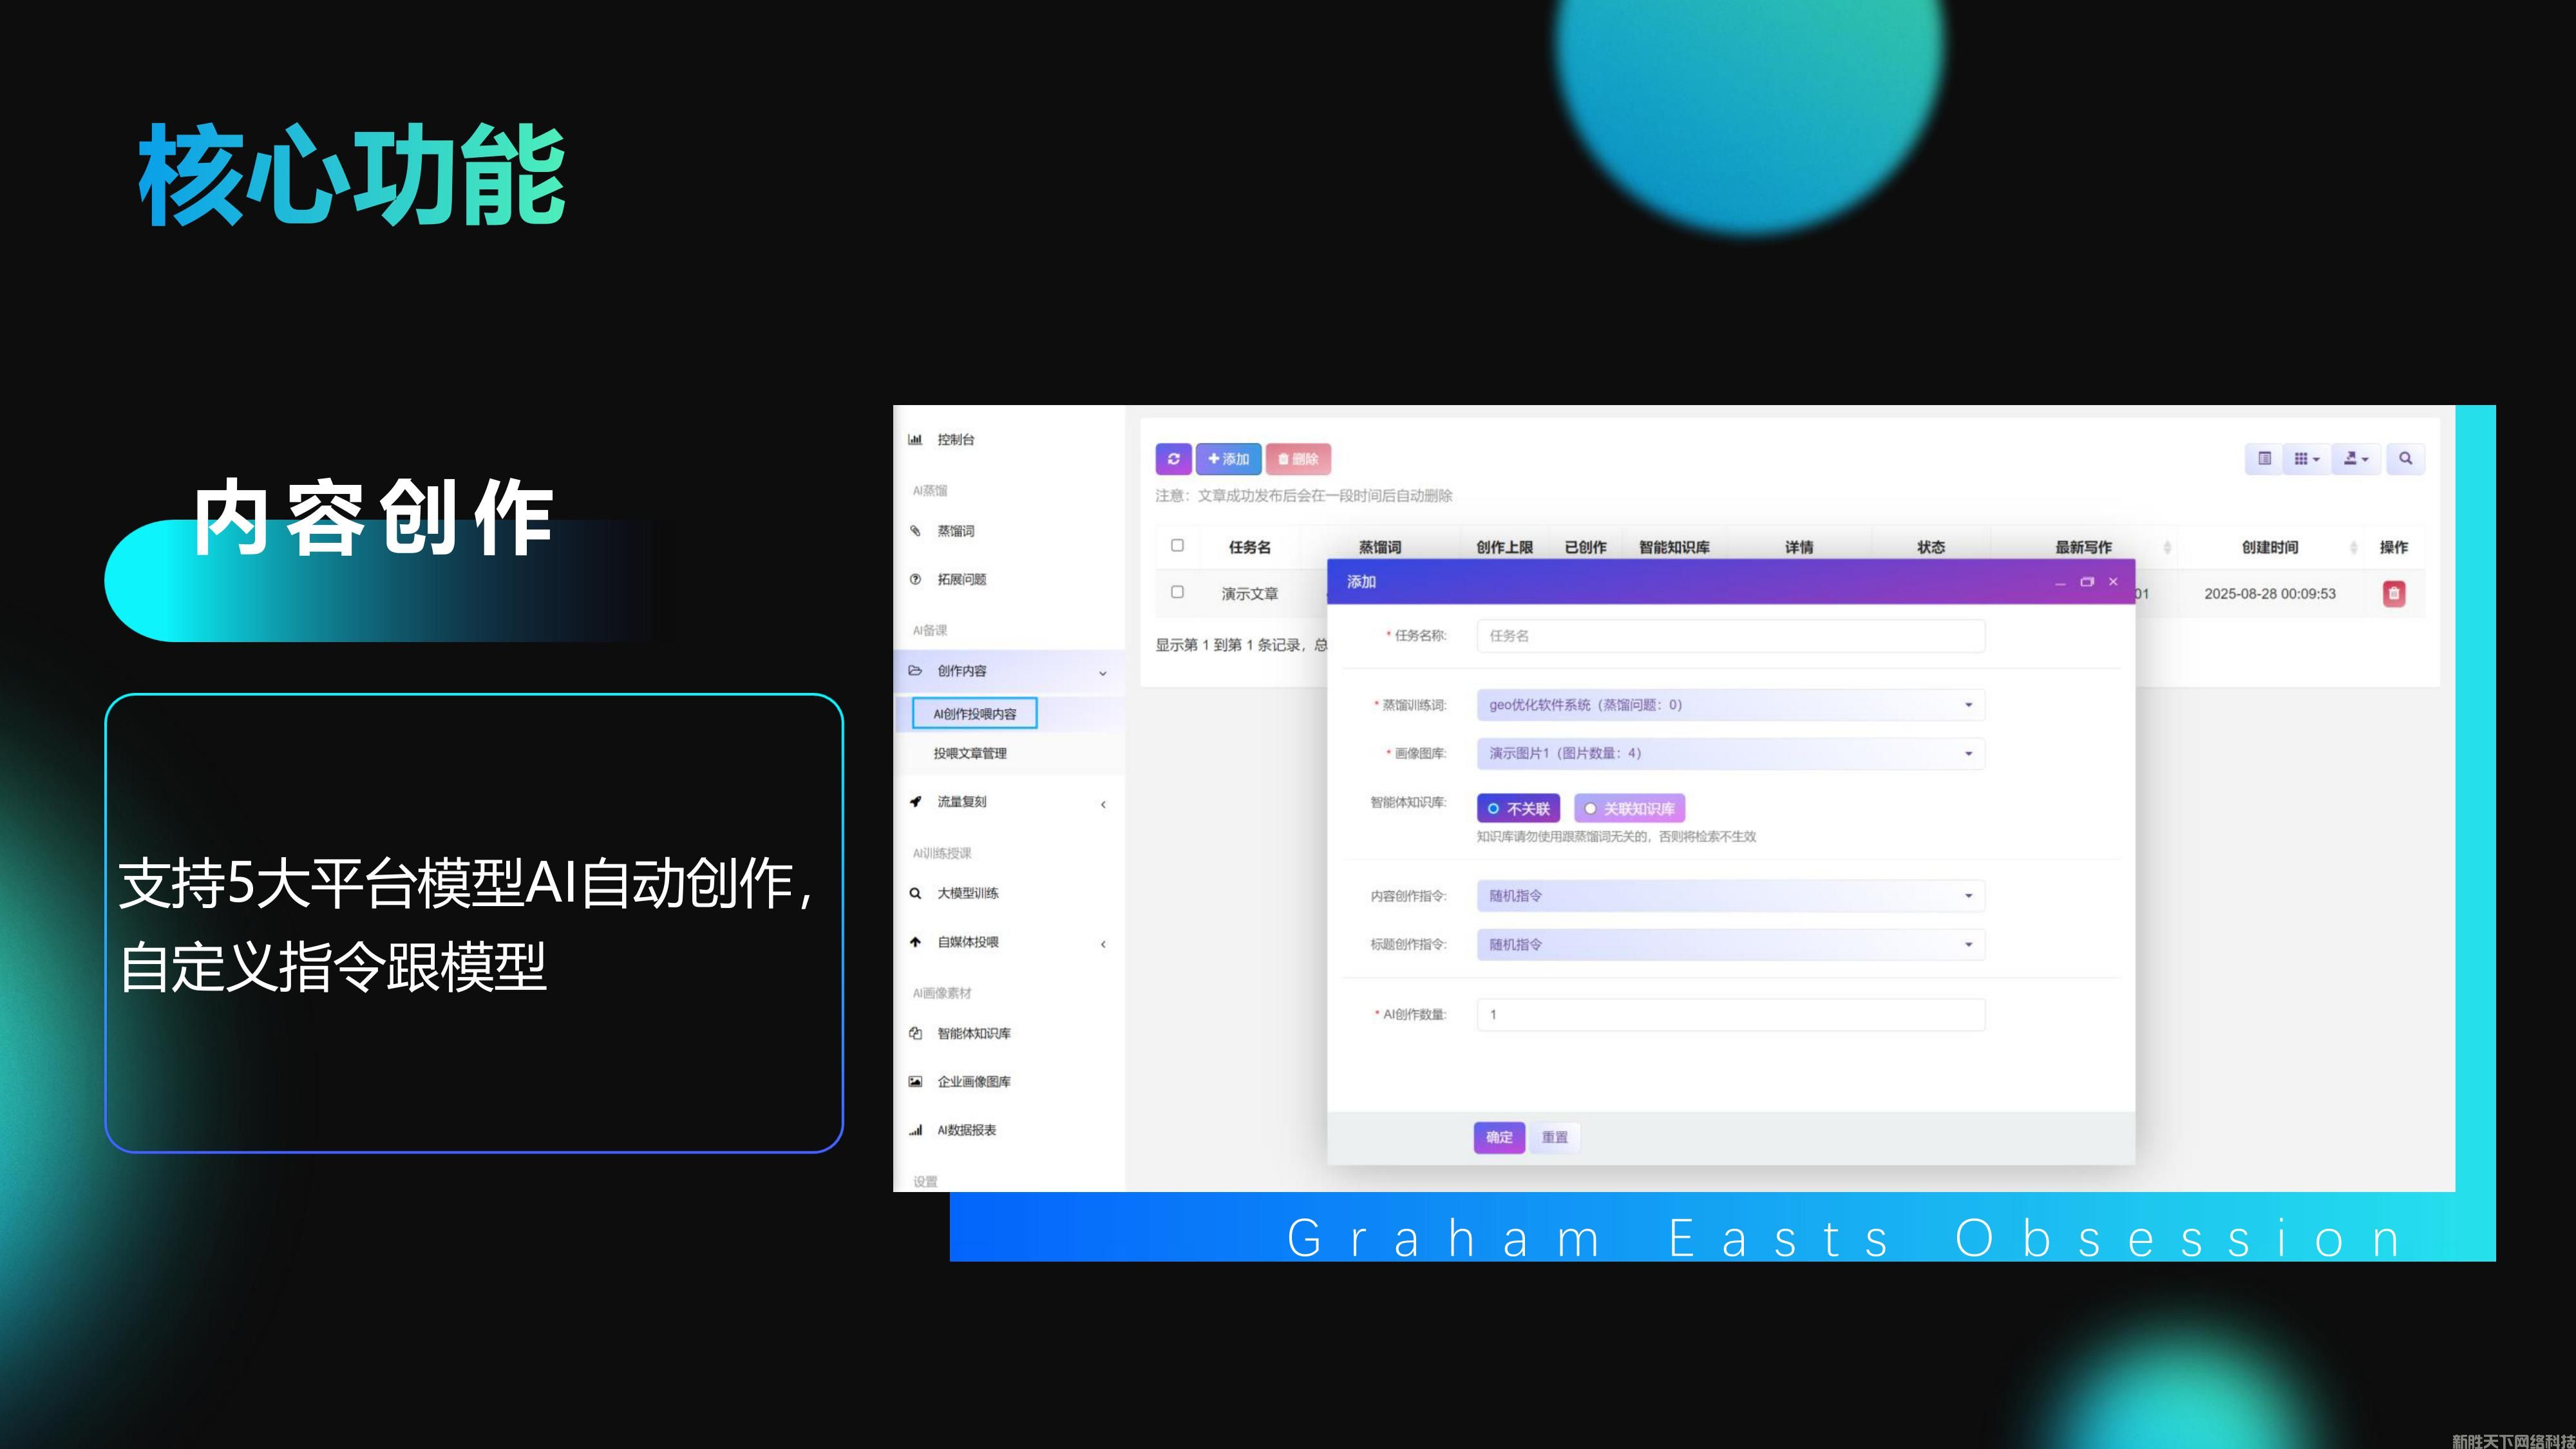
Task: Select 投喂文章管理 submenu item
Action: click(970, 753)
